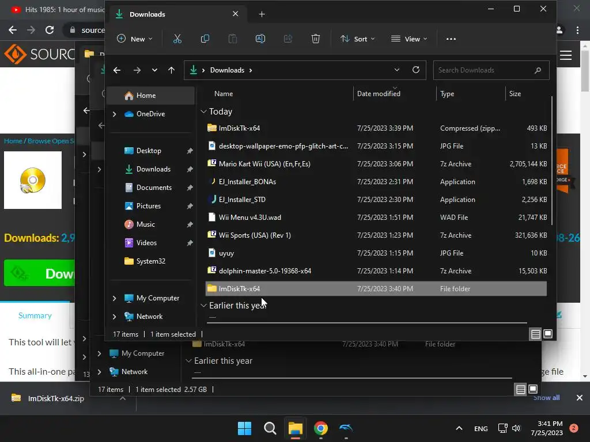
Task: Click the Cut scissors icon in toolbar
Action: coord(177,39)
